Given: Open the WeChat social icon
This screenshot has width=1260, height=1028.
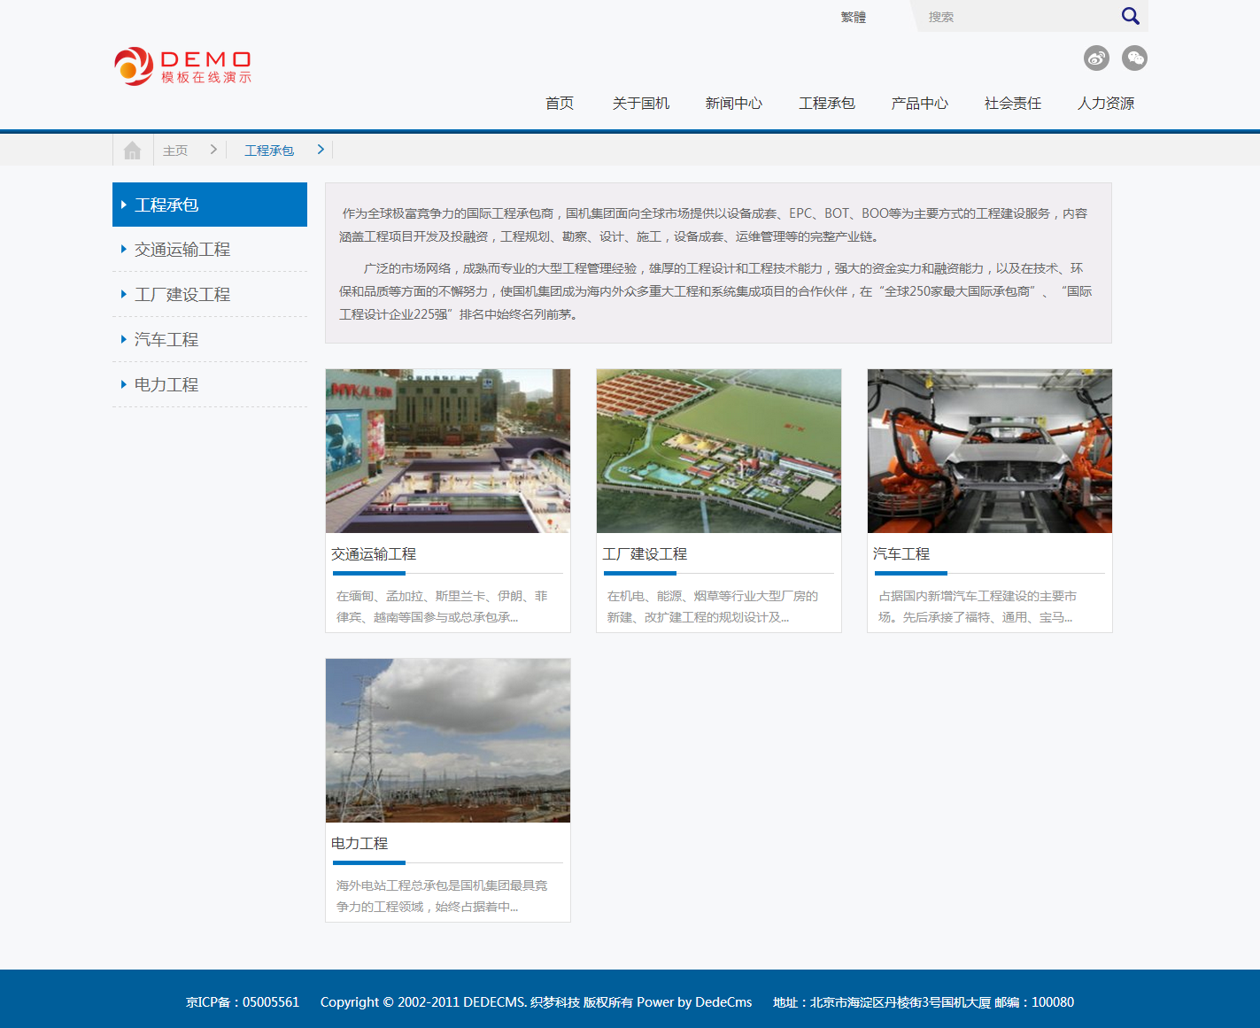Looking at the screenshot, I should pyautogui.click(x=1134, y=58).
